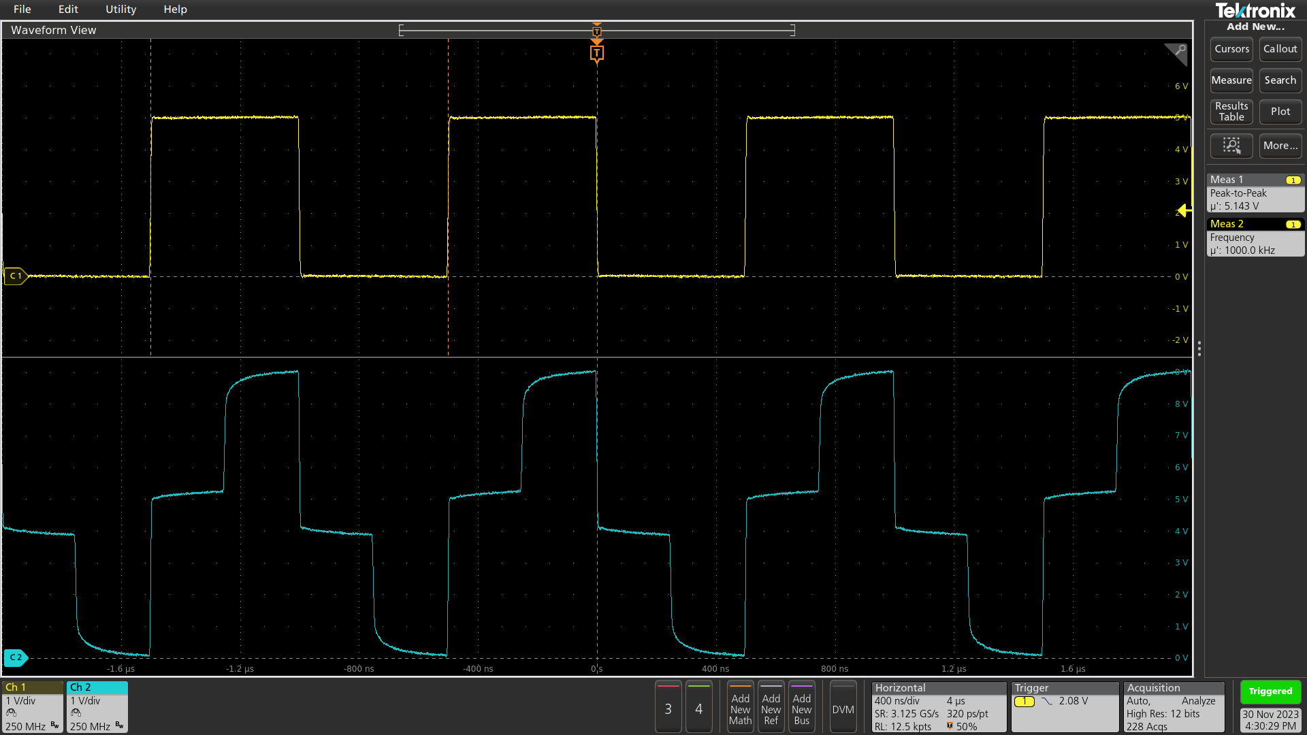Click the Cursors button
Viewport: 1307px width, 735px height.
pos(1231,48)
